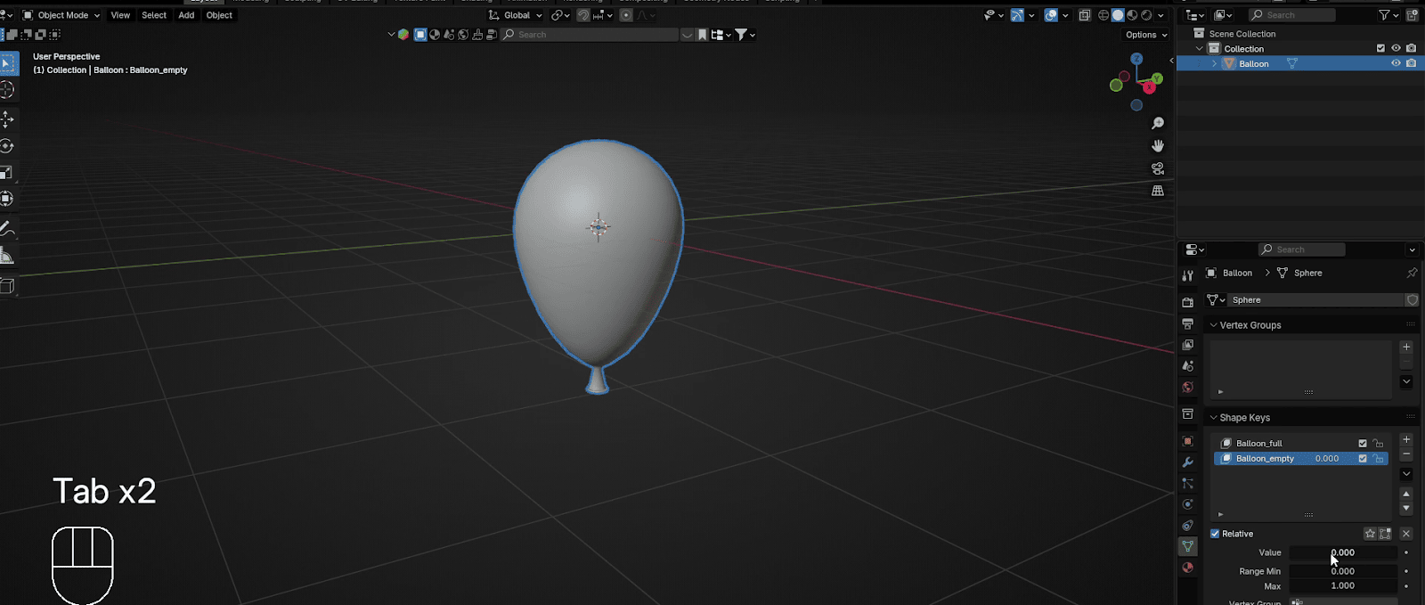Switch to perspective/orthographic grid icon
Viewport: 1425px width, 605px height.
(1158, 191)
